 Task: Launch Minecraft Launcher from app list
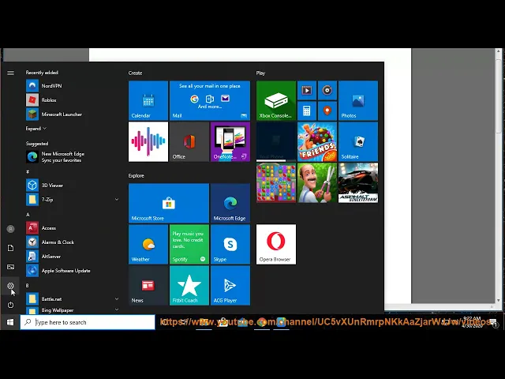click(x=73, y=114)
